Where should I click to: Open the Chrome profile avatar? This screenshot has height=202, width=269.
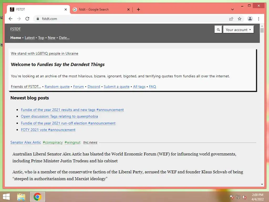[250, 19]
